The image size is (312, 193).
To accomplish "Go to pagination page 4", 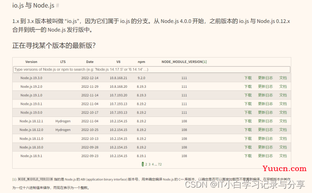I will (153, 164).
